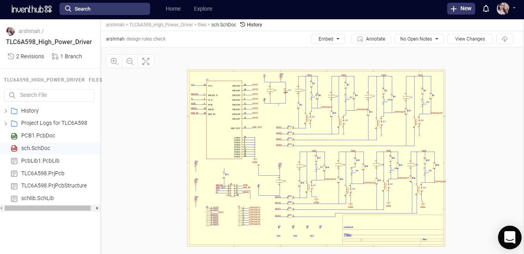Click arshmah in the breadcrumb

point(115,24)
